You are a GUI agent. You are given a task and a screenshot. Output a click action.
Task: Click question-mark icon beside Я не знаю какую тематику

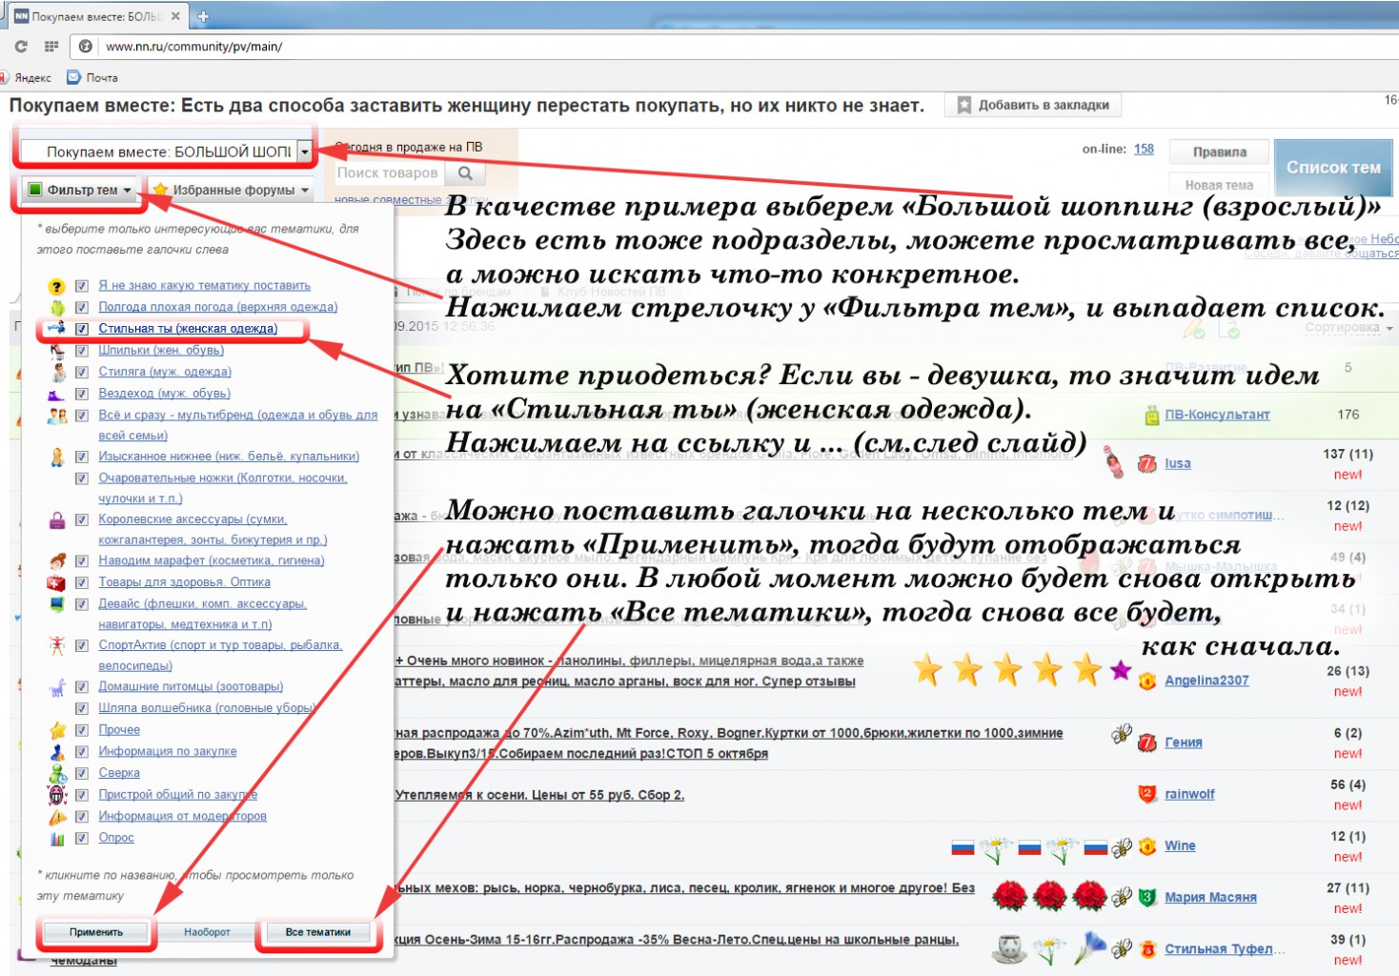(57, 286)
